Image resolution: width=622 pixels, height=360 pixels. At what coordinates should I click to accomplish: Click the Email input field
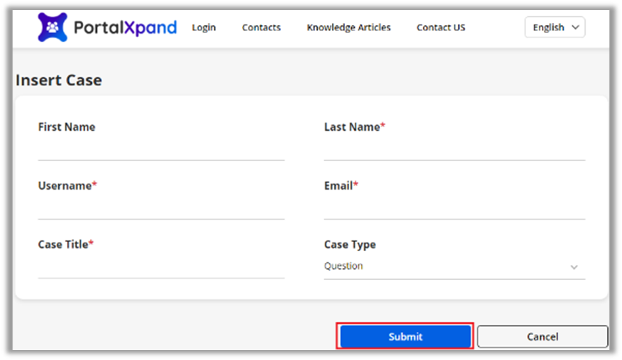[x=454, y=208]
